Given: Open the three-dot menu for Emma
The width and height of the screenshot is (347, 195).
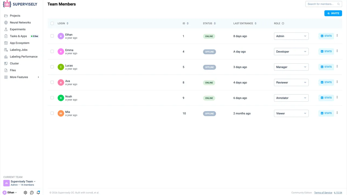Looking at the screenshot, I should 337,51.
